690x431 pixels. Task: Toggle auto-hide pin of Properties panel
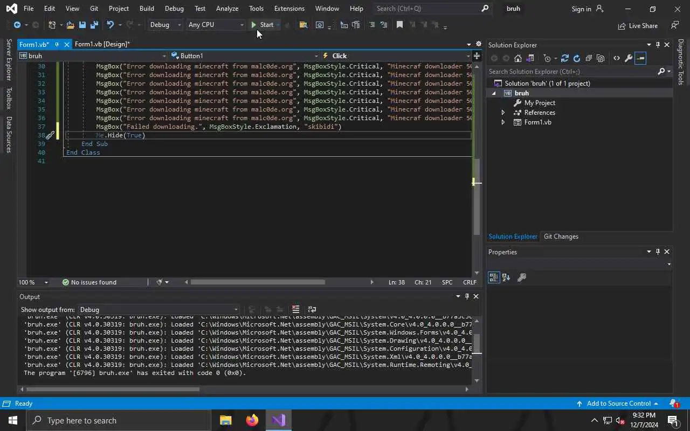[658, 252]
